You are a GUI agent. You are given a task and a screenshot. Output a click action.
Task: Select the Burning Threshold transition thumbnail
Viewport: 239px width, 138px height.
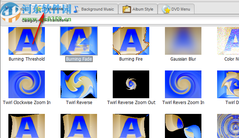[27, 41]
